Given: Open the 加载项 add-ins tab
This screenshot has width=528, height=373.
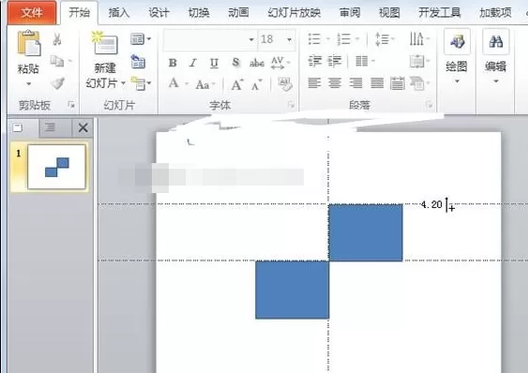Looking at the screenshot, I should (495, 13).
